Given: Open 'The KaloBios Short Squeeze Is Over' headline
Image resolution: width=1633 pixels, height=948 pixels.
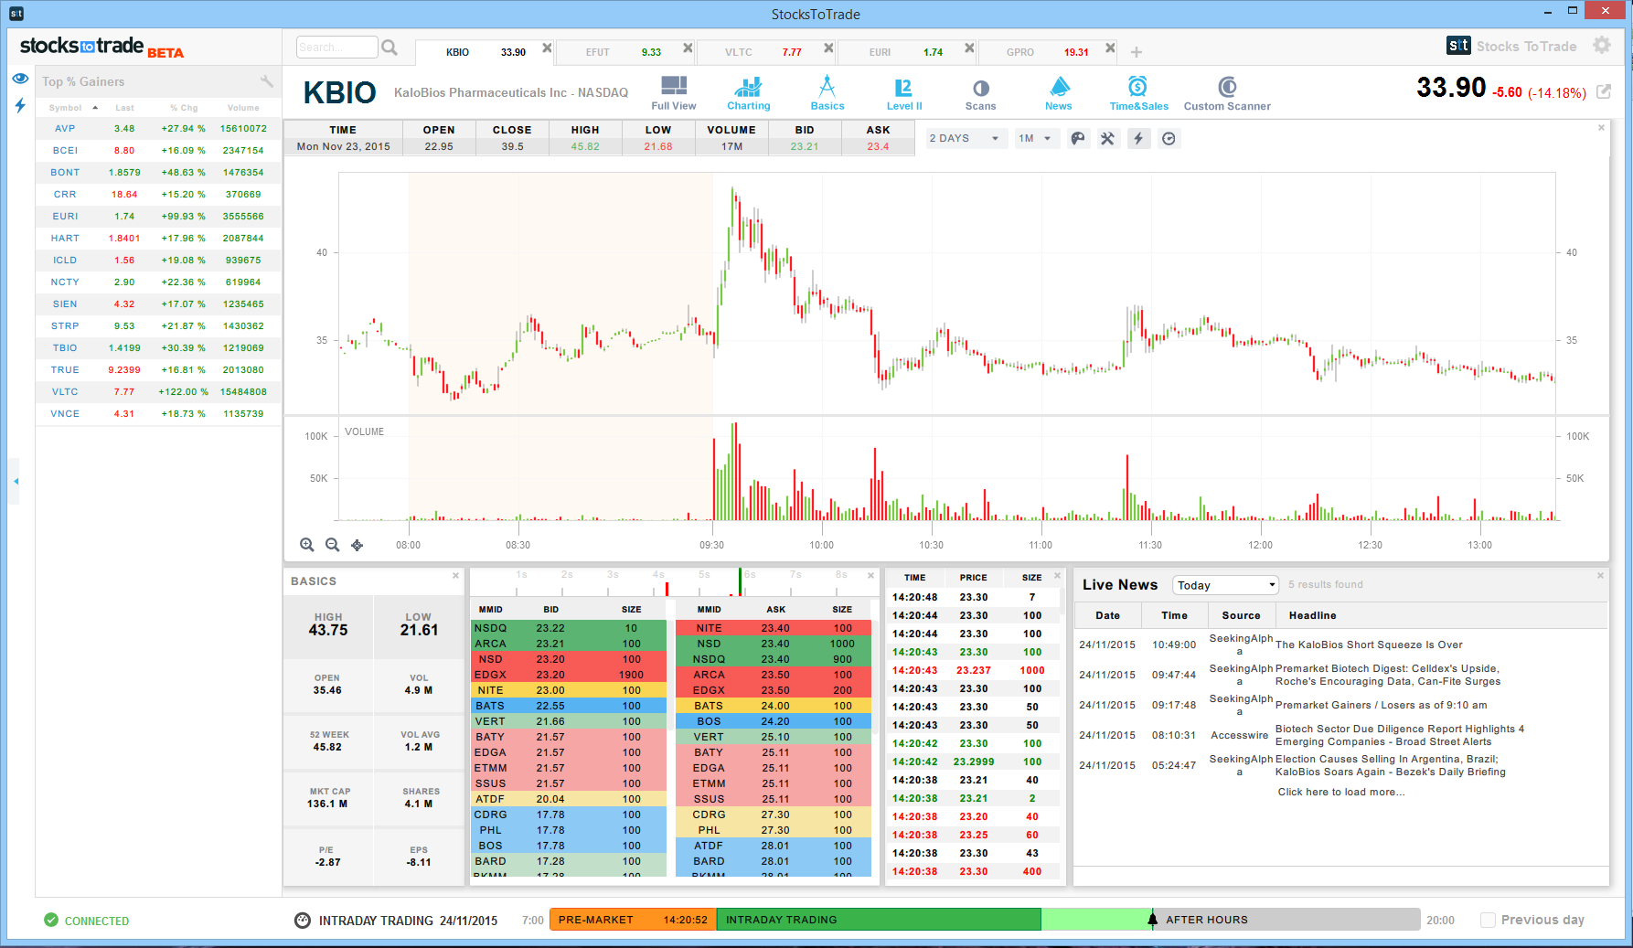Looking at the screenshot, I should (1369, 644).
